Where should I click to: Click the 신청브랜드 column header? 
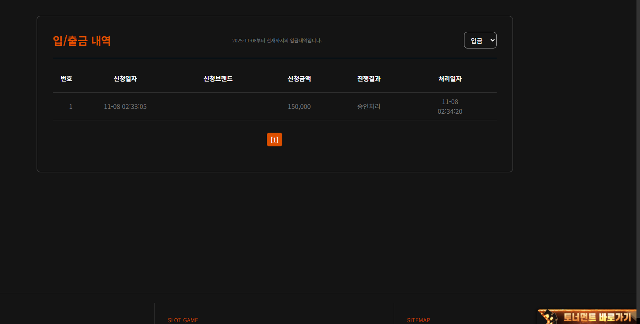click(x=218, y=79)
